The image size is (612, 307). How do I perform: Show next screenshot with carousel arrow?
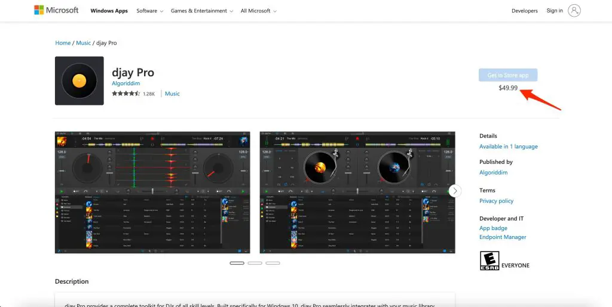(455, 191)
